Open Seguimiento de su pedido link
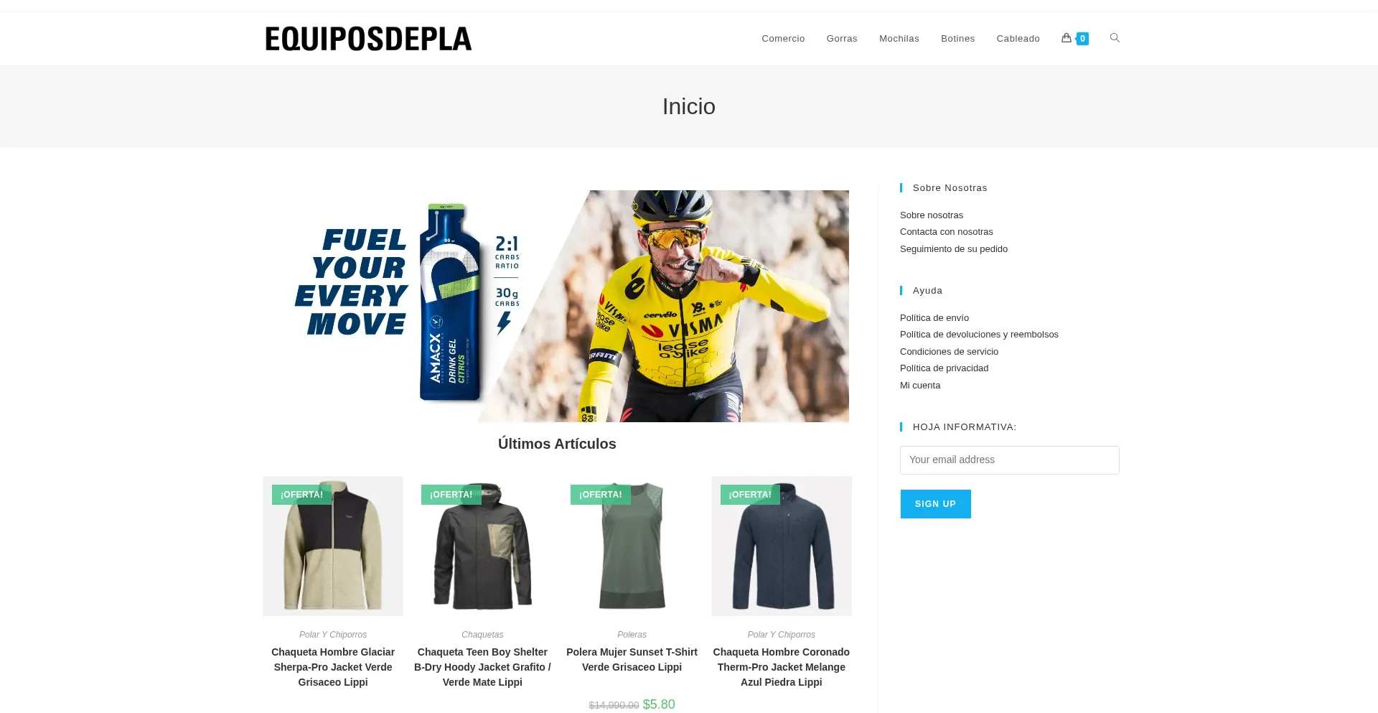1378x713 pixels. tap(954, 249)
